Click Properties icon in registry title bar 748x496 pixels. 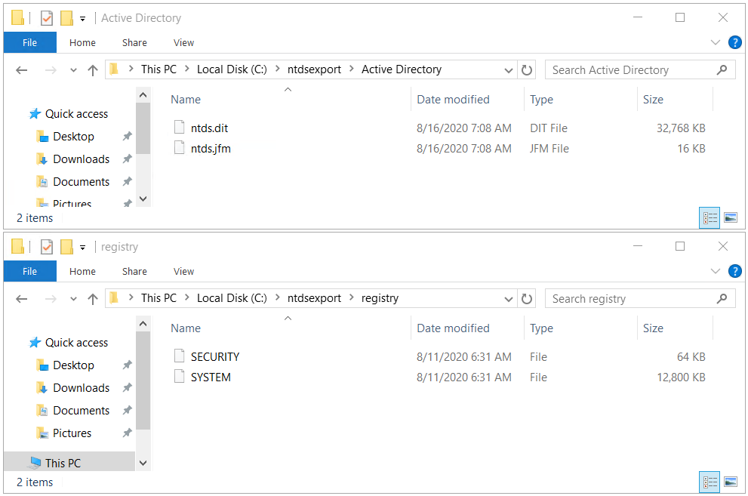point(47,247)
